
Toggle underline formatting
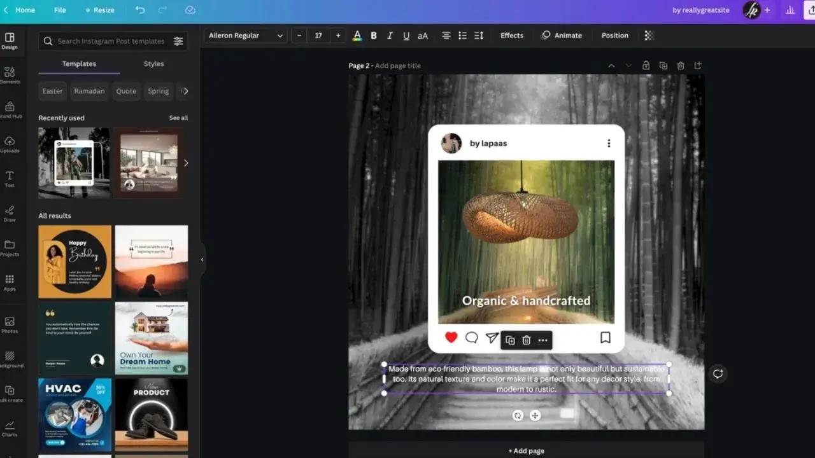click(406, 36)
